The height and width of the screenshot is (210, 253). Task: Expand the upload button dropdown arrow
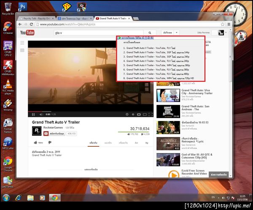(x=177, y=32)
